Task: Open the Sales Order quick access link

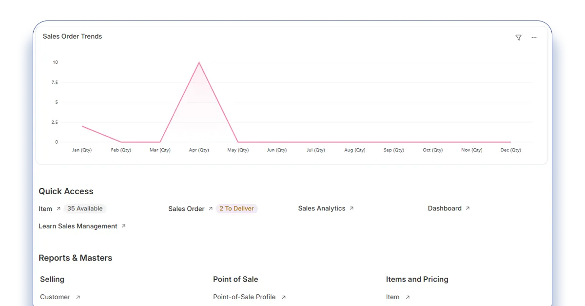Action: coord(186,209)
